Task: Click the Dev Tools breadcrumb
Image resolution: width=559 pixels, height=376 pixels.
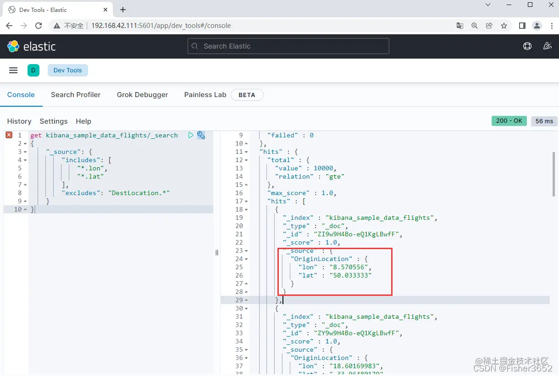Action: (x=68, y=70)
